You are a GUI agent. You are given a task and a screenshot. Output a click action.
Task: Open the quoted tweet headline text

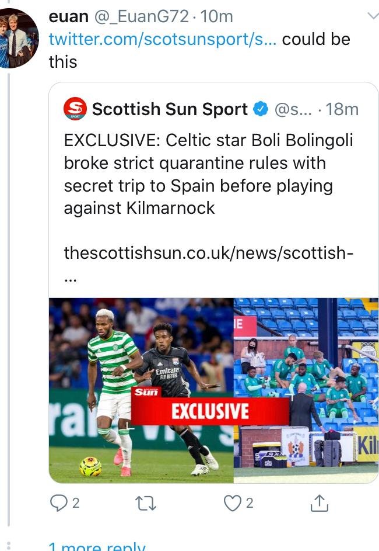pos(208,174)
